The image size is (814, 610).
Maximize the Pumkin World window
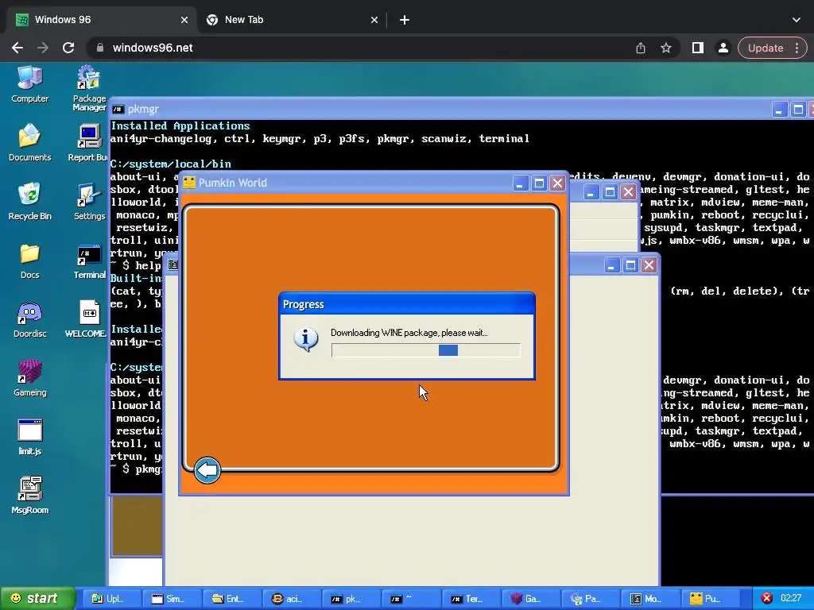(539, 183)
